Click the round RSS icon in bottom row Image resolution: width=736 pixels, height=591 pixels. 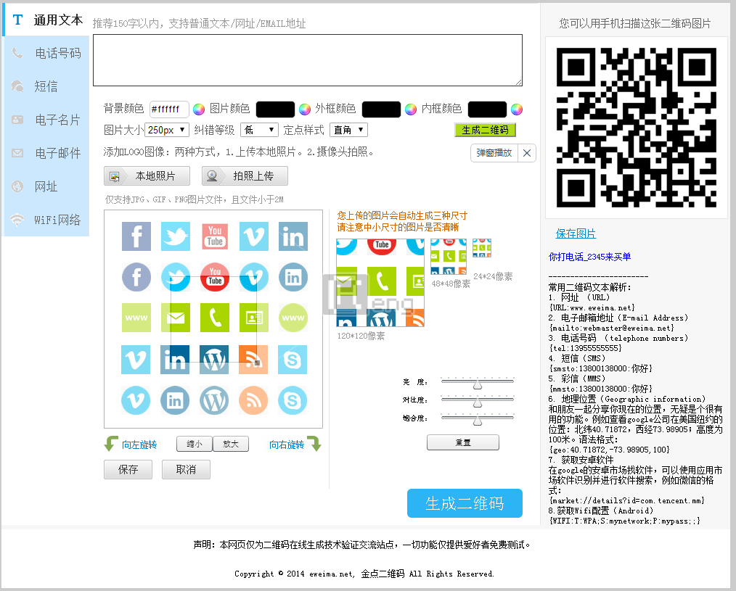point(253,400)
